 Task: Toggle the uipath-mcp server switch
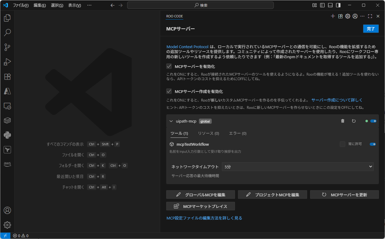pyautogui.click(x=373, y=121)
